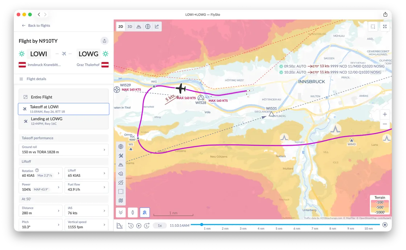This screenshot has width=406, height=250.
Task: Expand Distance 280 m card
Action: (41, 211)
